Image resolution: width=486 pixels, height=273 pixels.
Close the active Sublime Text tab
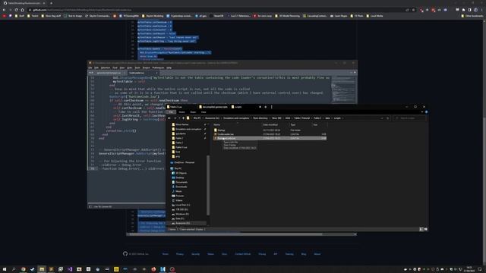point(156,73)
